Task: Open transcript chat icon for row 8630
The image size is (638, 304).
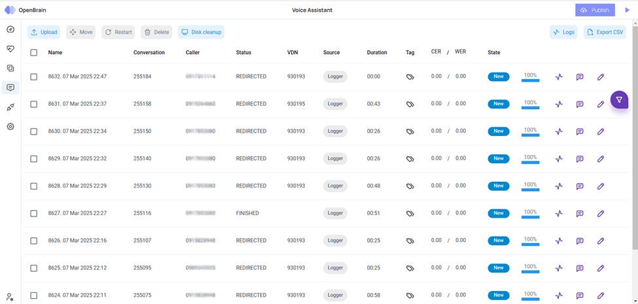Action: tap(580, 131)
